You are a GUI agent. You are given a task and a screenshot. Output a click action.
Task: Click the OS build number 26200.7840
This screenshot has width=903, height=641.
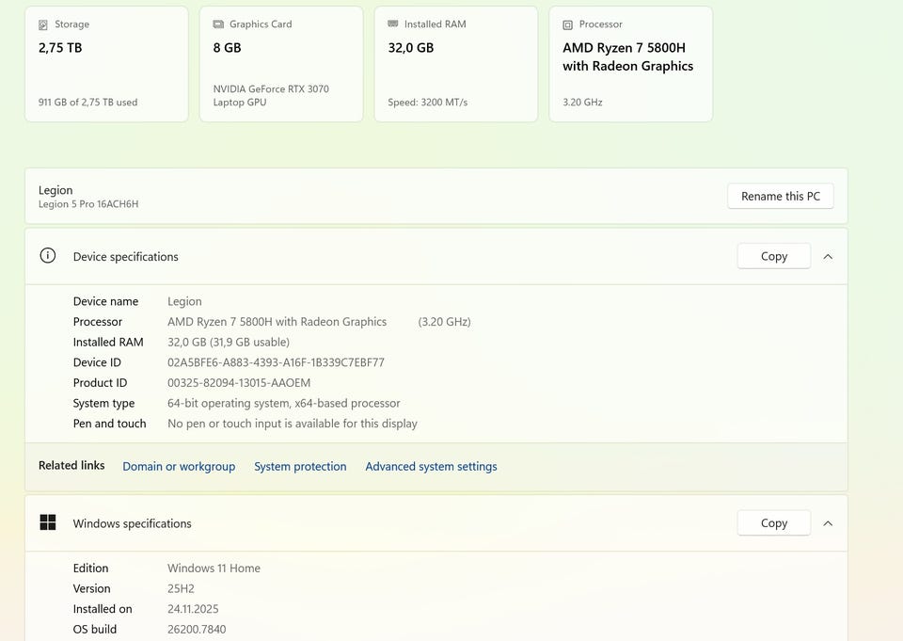[x=197, y=629]
